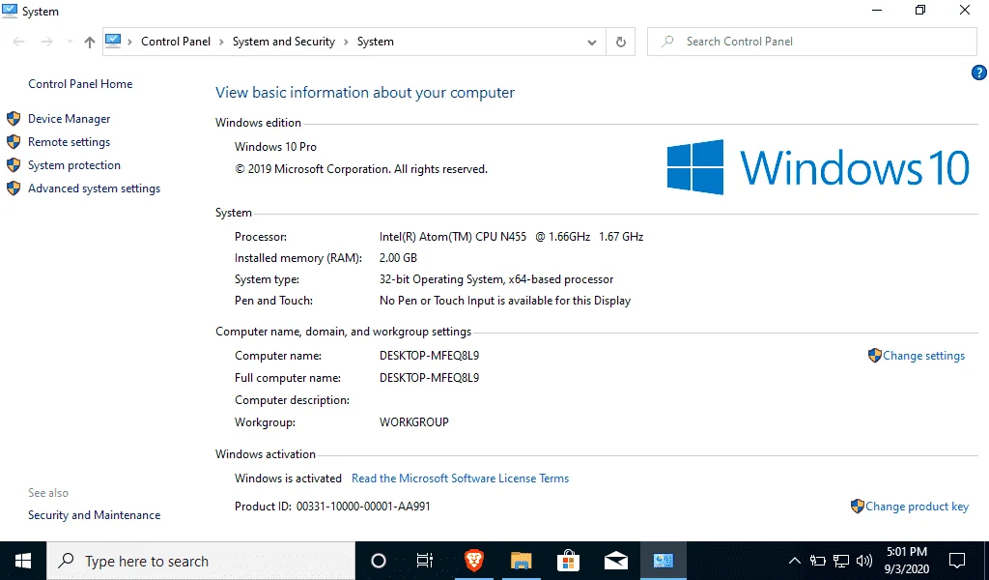Open Security and Maintenance link

point(94,515)
